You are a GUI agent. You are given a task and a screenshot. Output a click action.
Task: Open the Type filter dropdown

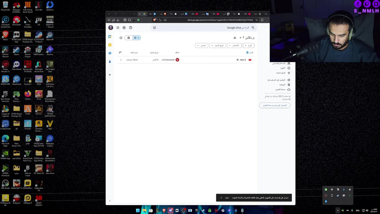tap(248, 45)
